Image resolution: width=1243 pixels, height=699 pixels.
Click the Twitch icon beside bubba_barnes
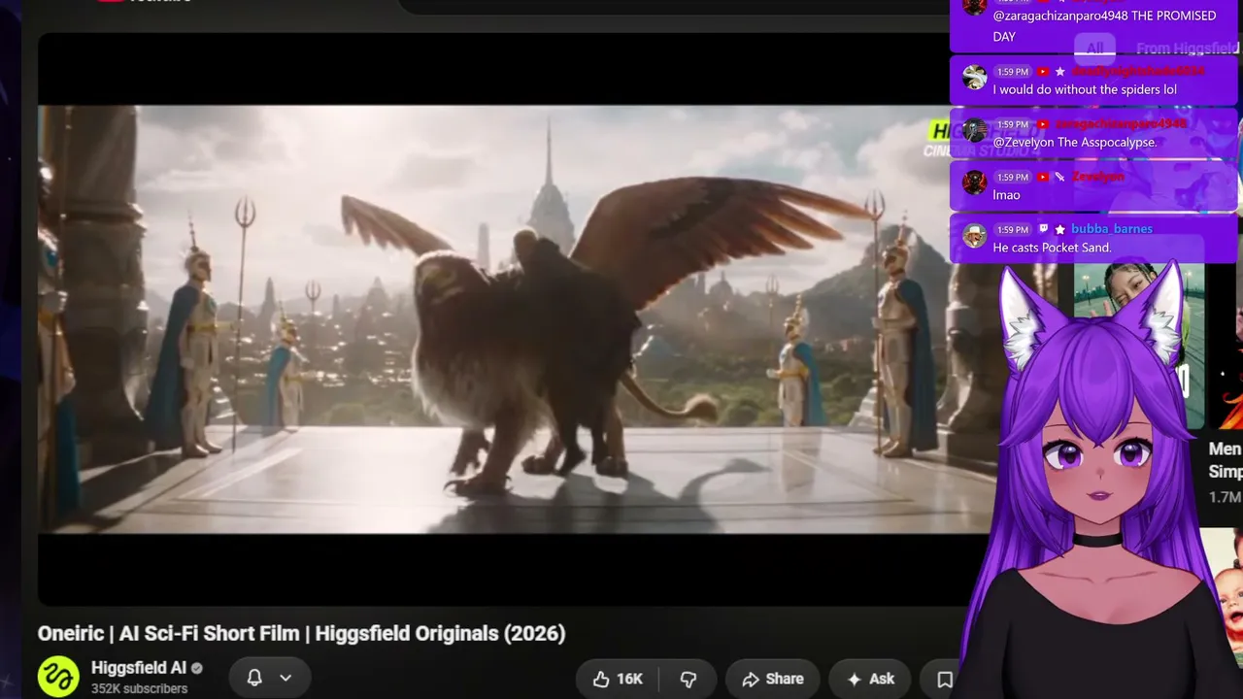pyautogui.click(x=1043, y=229)
